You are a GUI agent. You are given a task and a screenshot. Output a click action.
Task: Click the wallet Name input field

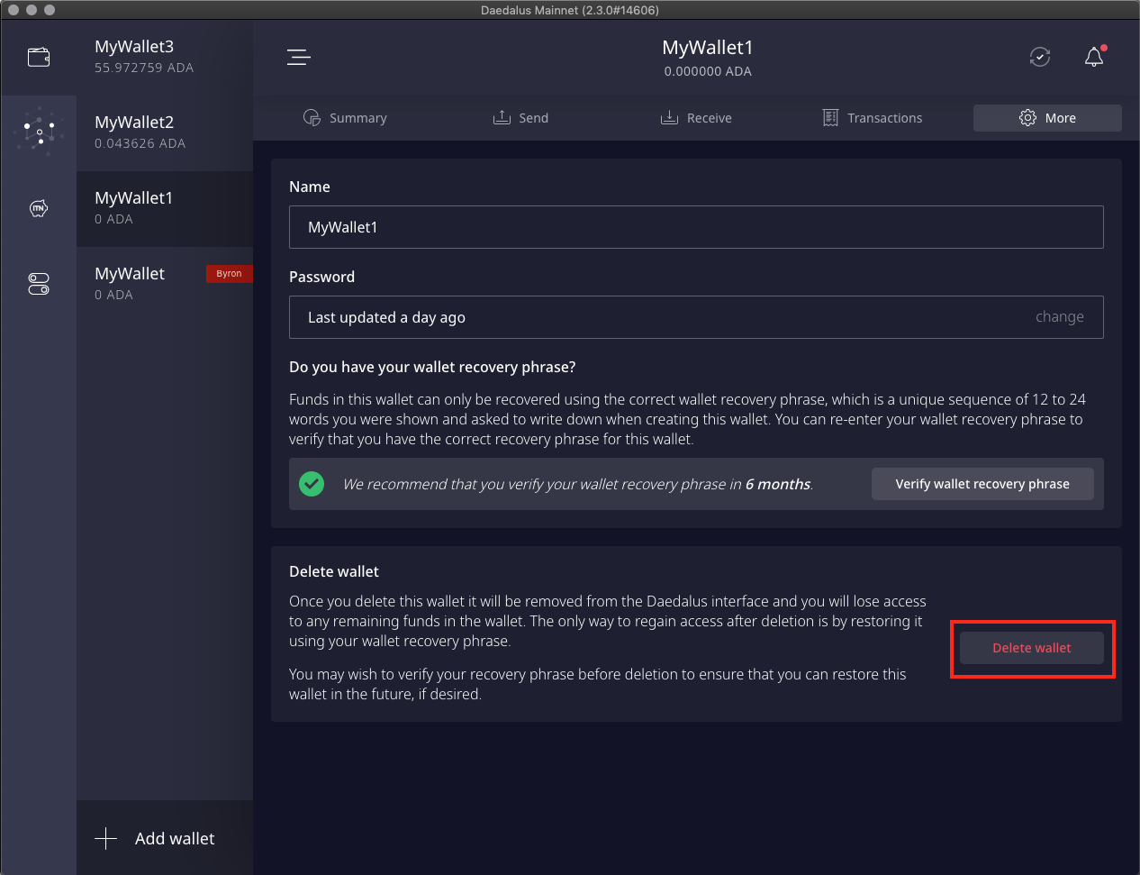pyautogui.click(x=696, y=227)
